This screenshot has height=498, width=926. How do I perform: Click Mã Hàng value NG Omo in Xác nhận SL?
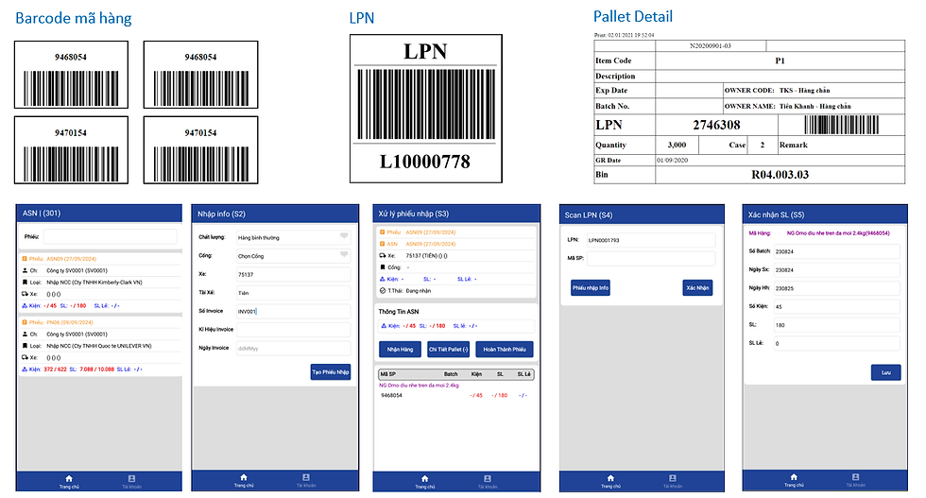[x=838, y=232]
